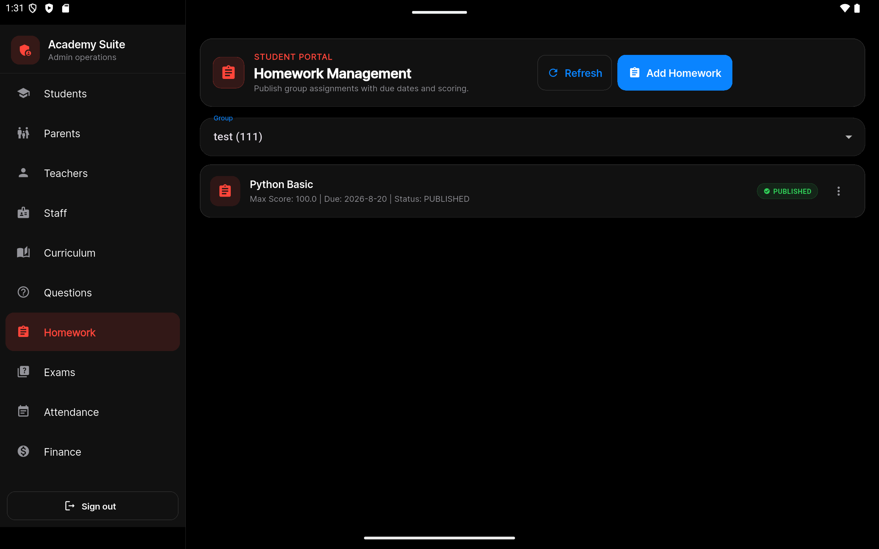This screenshot has width=879, height=549.
Task: Expand the Group dropdown arrow
Action: click(848, 137)
